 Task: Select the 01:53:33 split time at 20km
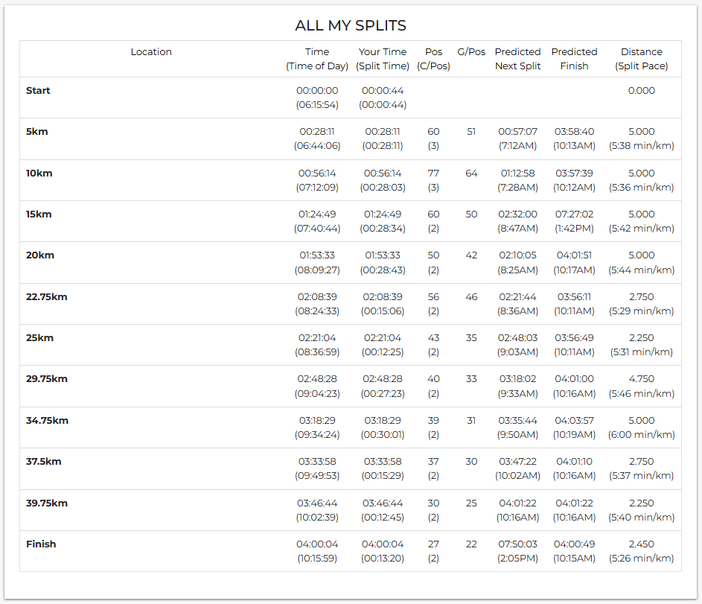[383, 255]
